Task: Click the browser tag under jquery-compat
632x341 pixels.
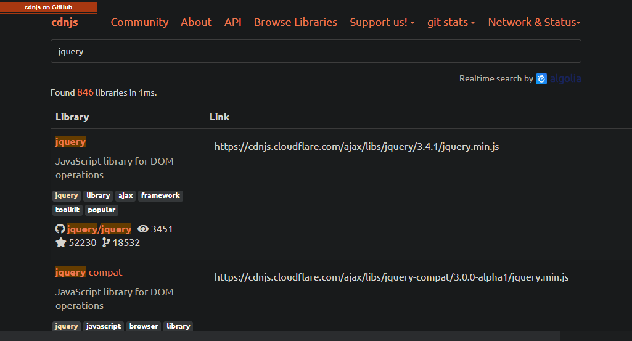Action: [144, 326]
